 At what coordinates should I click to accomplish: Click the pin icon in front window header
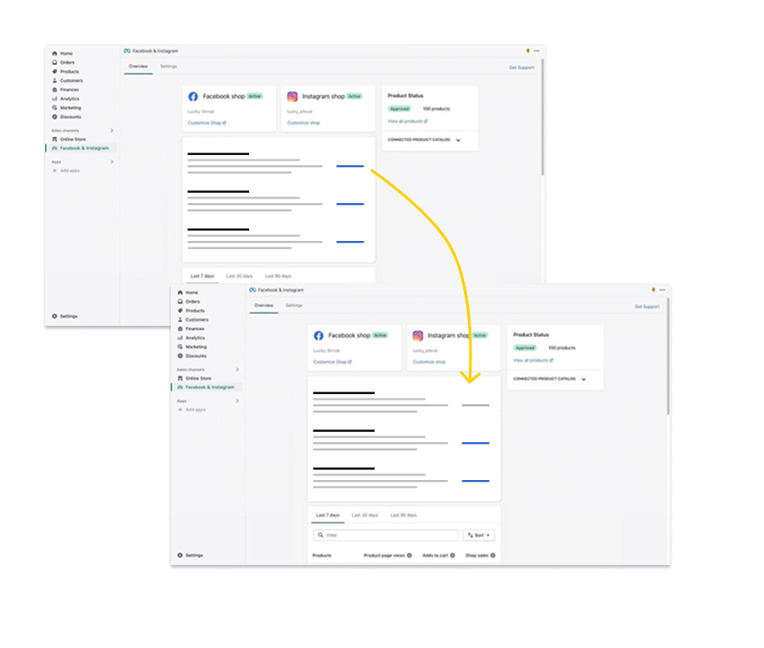click(653, 290)
